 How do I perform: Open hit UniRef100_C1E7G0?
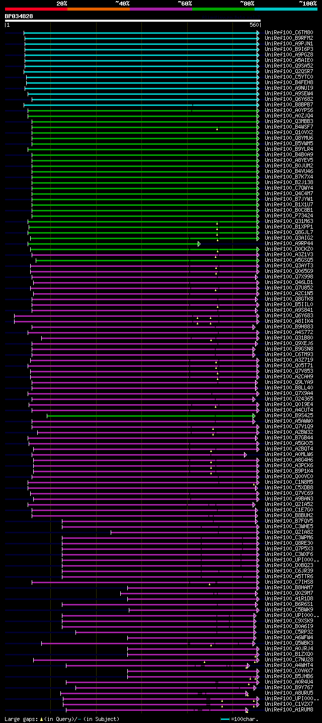point(289,510)
